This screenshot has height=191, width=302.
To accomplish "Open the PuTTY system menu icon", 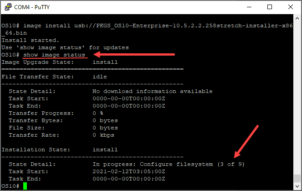I will tap(8, 7).
